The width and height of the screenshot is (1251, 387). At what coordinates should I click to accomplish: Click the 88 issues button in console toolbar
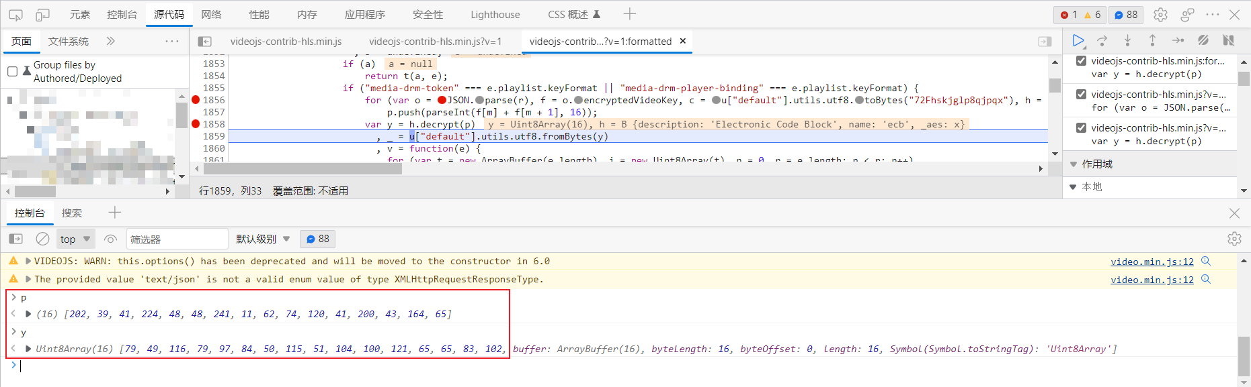coord(317,239)
